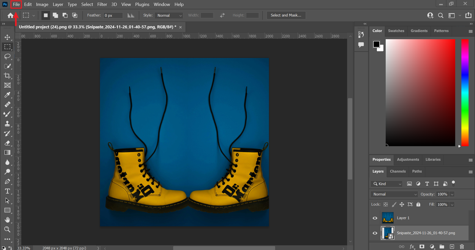Toggle filter for type layers
Screen dimensions: 475x250
click(x=427, y=184)
